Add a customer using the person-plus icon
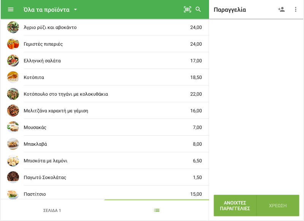The width and height of the screenshot is (304, 221). [x=282, y=10]
